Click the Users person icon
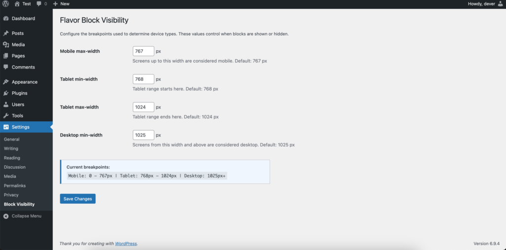The height and width of the screenshot is (250, 506). [6, 105]
